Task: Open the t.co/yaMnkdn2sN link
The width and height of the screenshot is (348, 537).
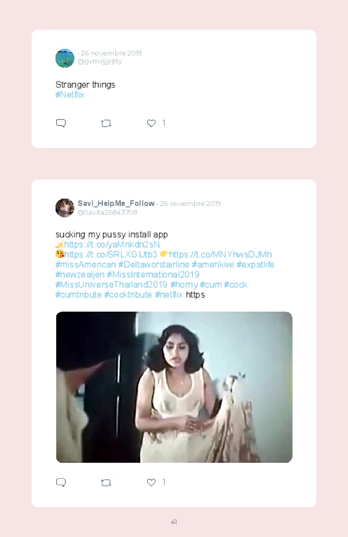Action: [x=112, y=245]
